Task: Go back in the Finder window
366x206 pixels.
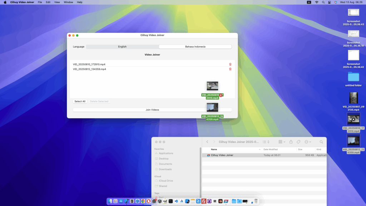Action: (207, 142)
